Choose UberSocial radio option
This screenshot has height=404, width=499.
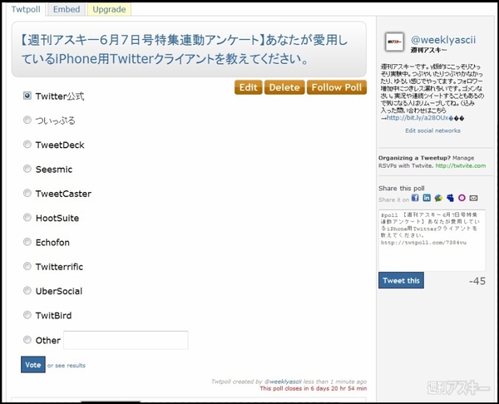pos(27,290)
